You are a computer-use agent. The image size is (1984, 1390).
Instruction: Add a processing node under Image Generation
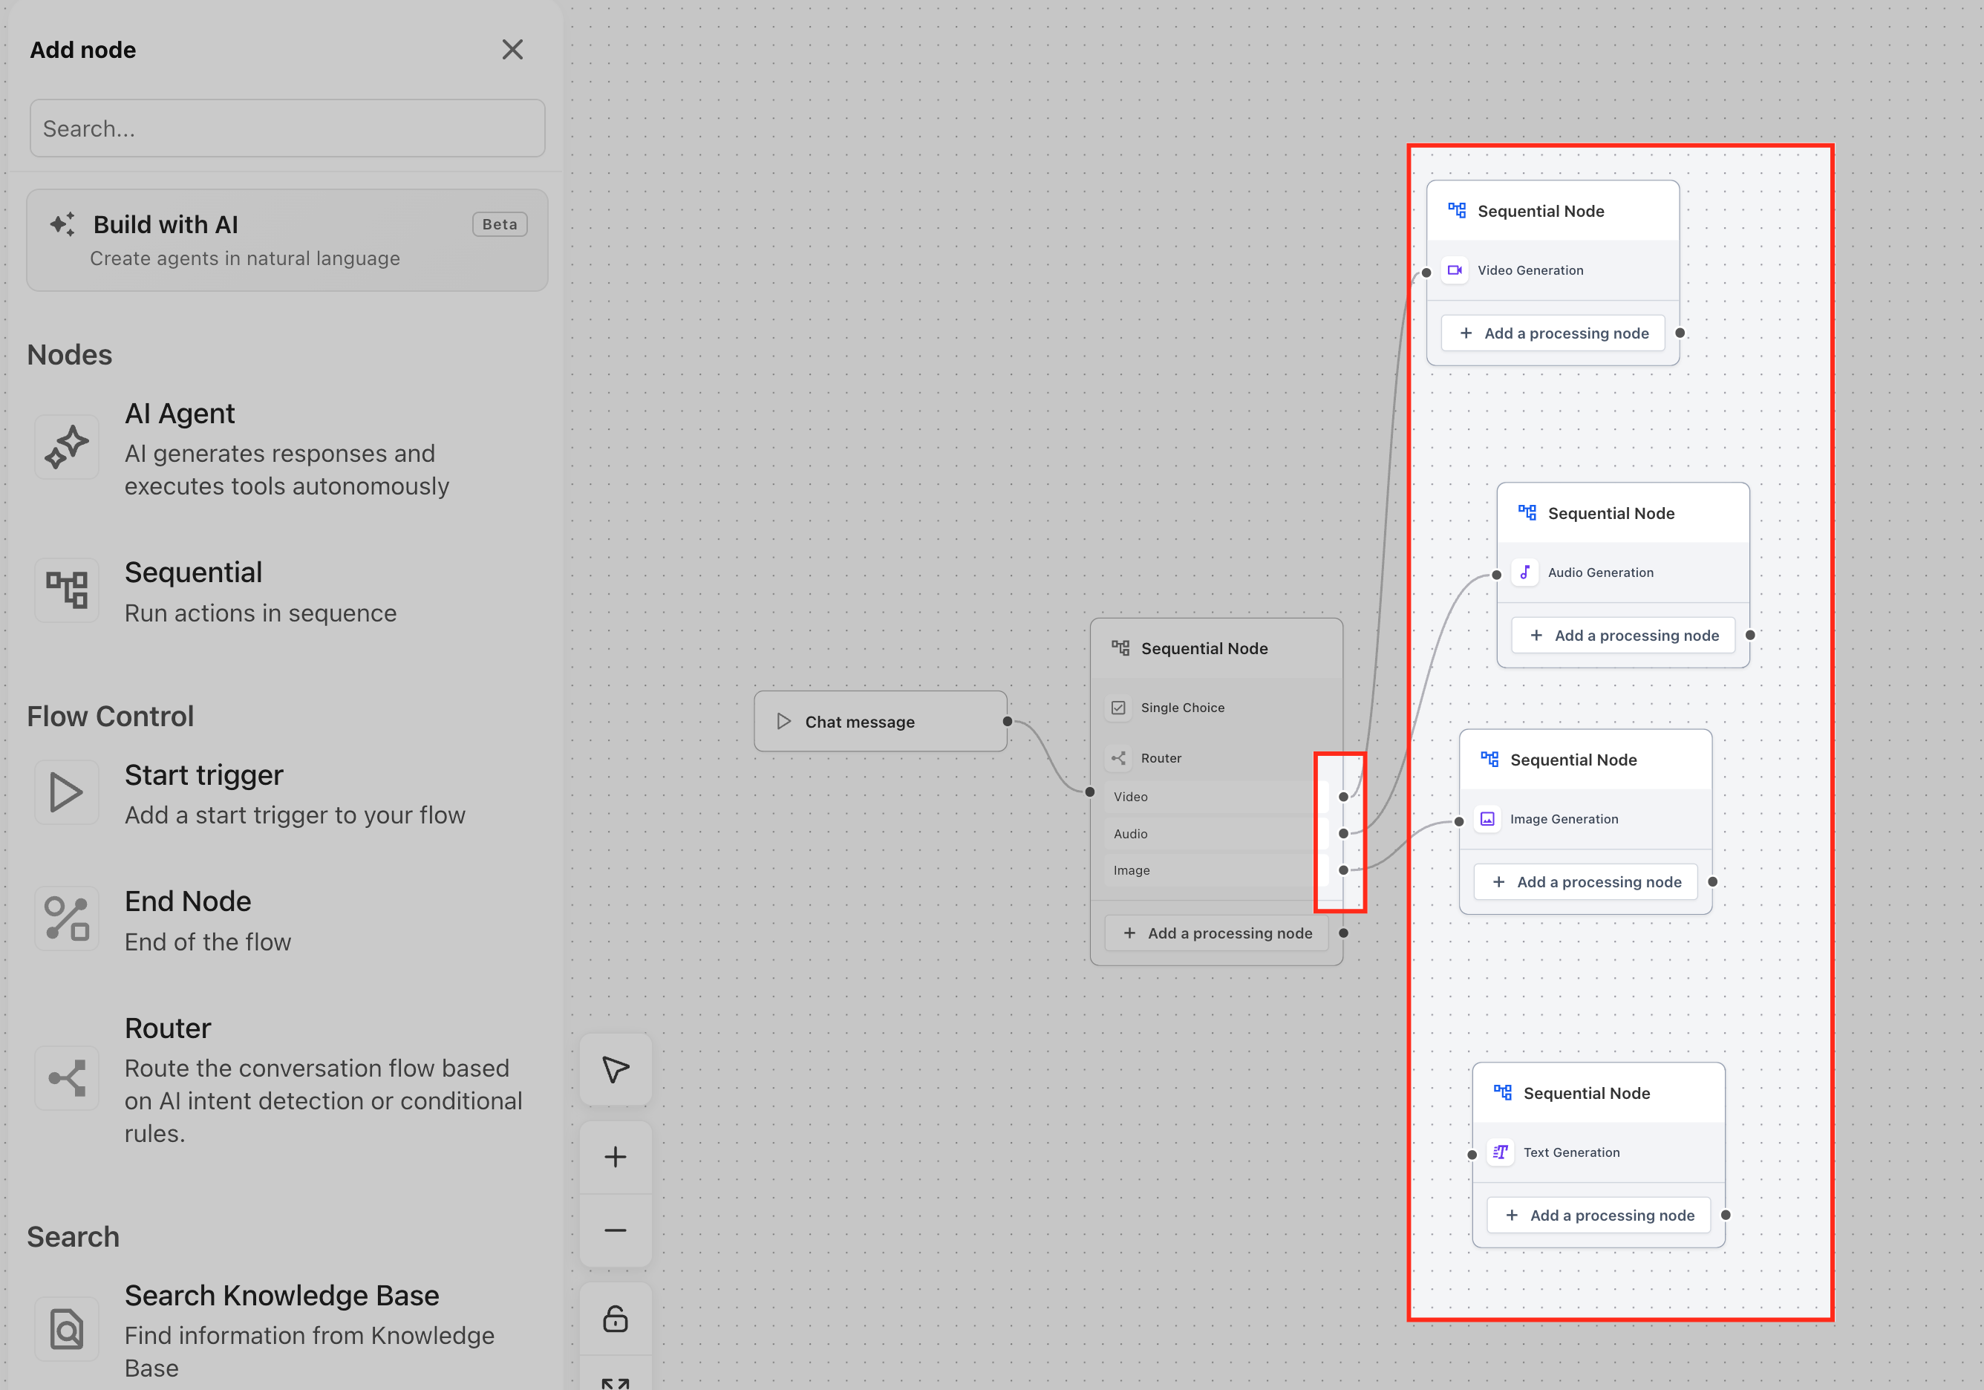point(1586,882)
